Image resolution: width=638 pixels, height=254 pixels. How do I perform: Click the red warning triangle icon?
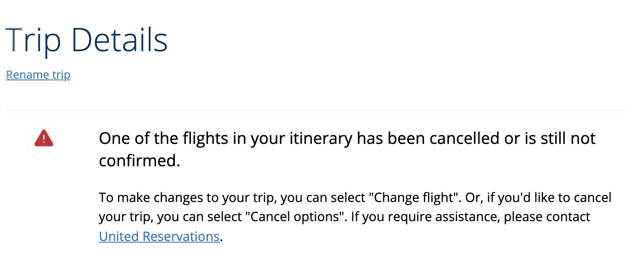[x=44, y=139]
